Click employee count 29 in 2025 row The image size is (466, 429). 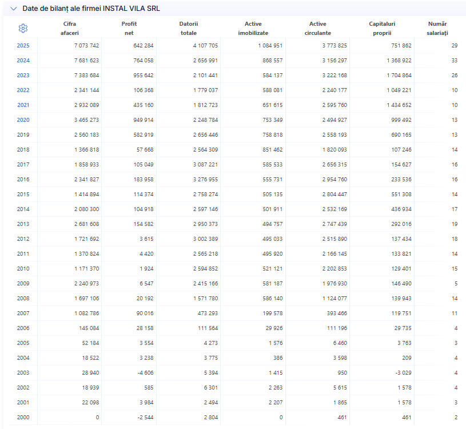click(455, 46)
